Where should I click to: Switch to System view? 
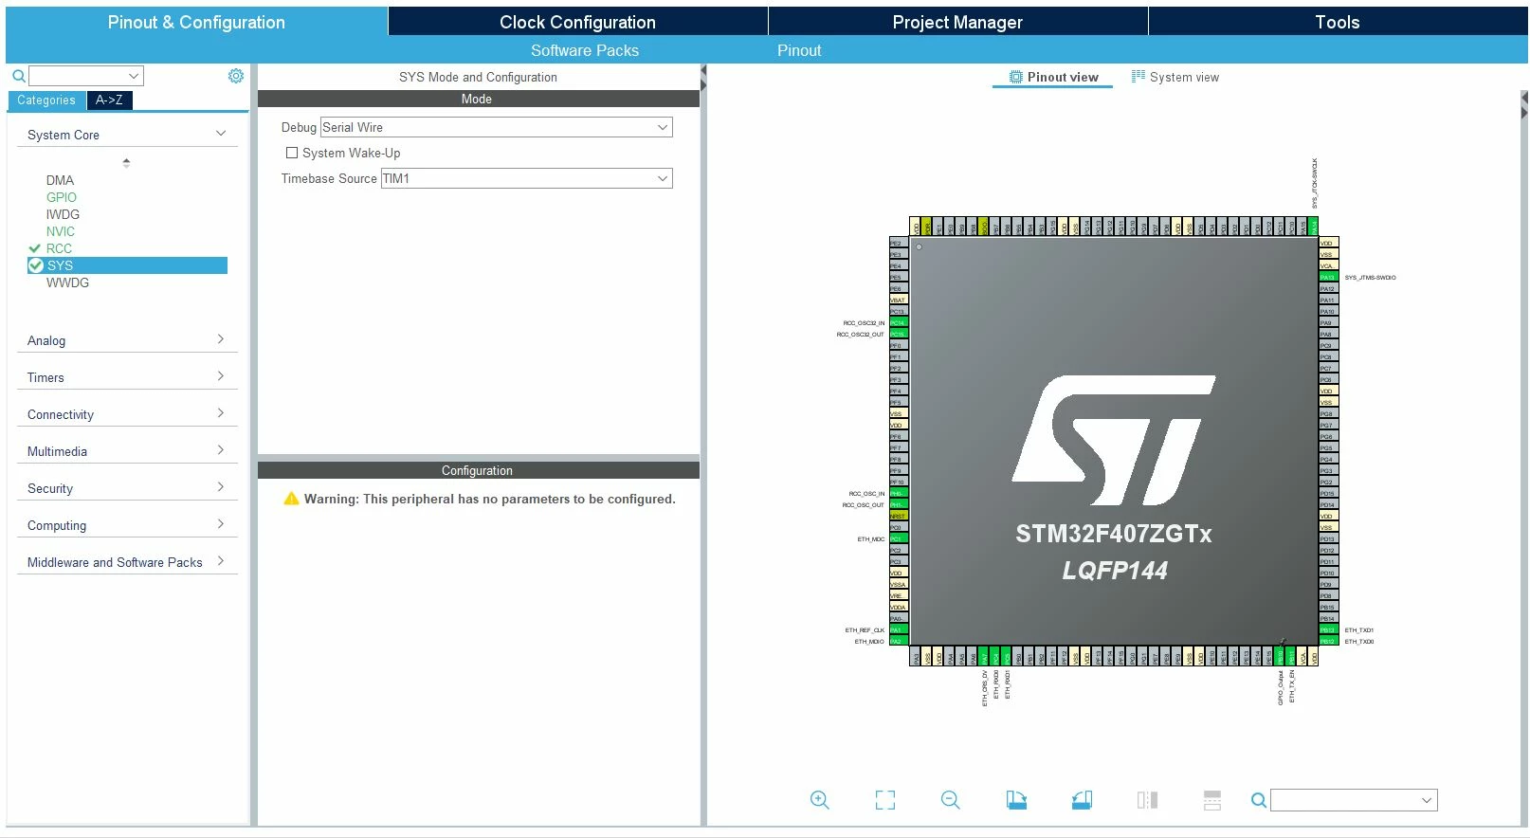(1175, 77)
